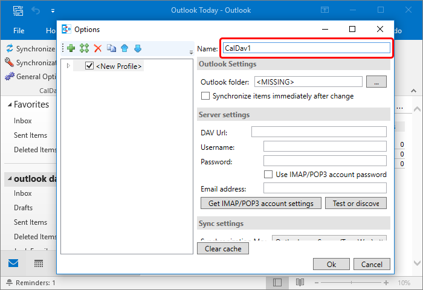Open the File menu tab
This screenshot has width=423, height=290.
[19, 31]
